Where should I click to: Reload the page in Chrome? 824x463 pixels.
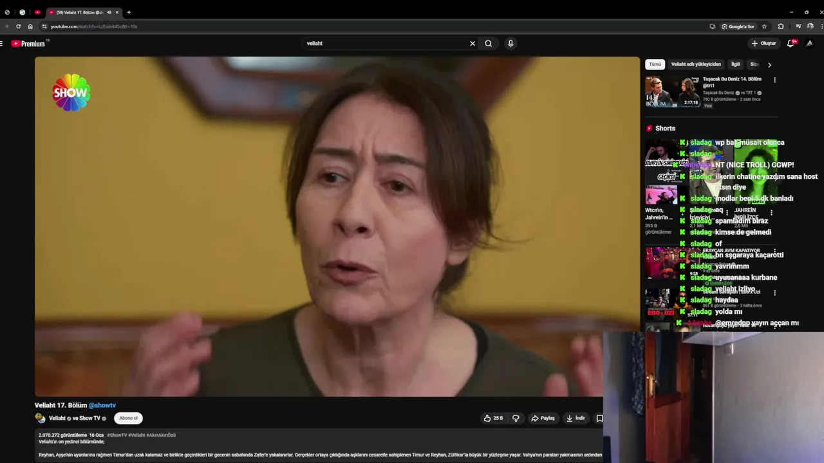(18, 26)
